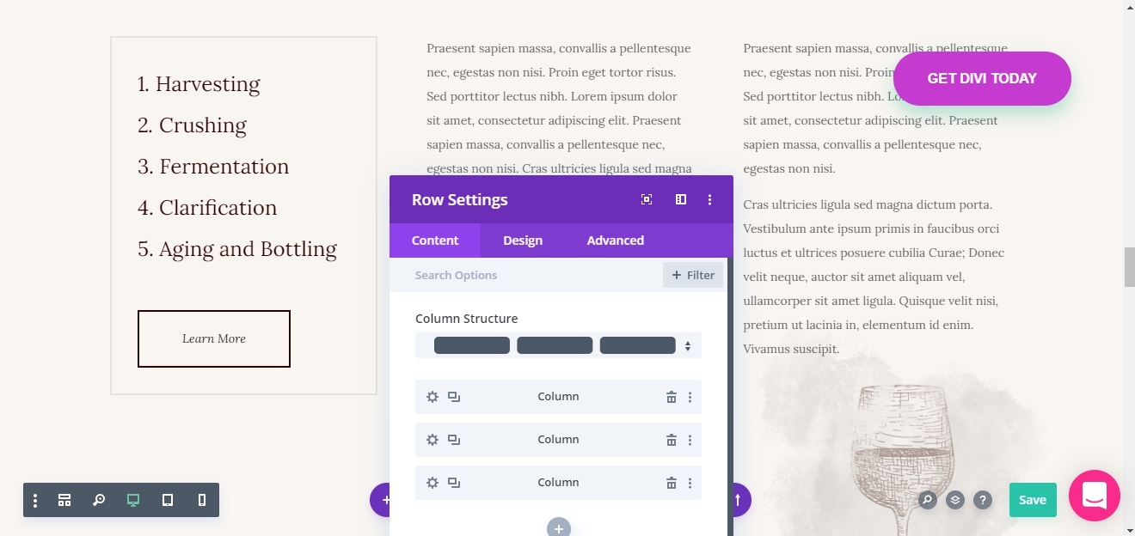
Task: Duplicate the second Column
Action: 454,440
